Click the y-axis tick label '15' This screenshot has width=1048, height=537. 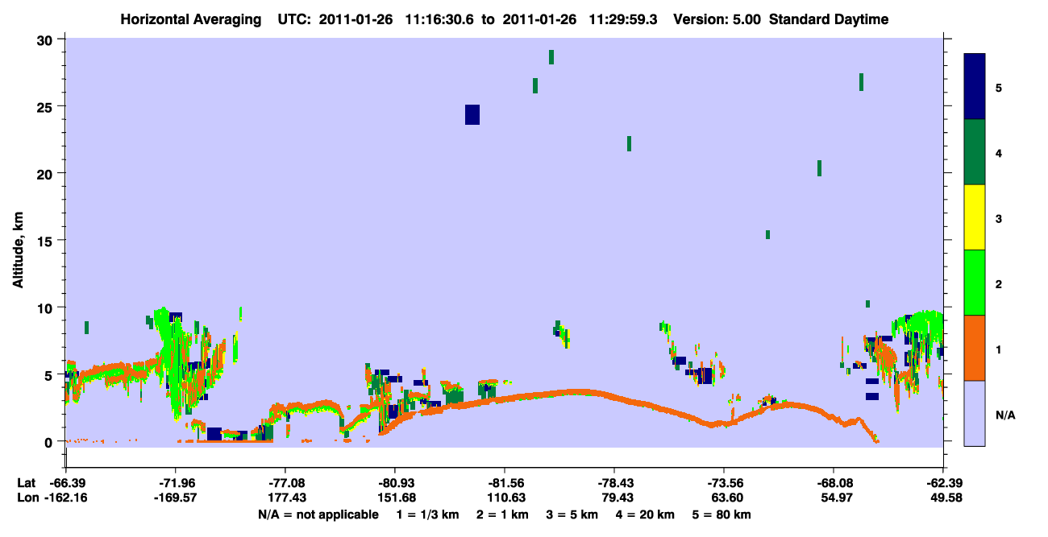tap(47, 241)
